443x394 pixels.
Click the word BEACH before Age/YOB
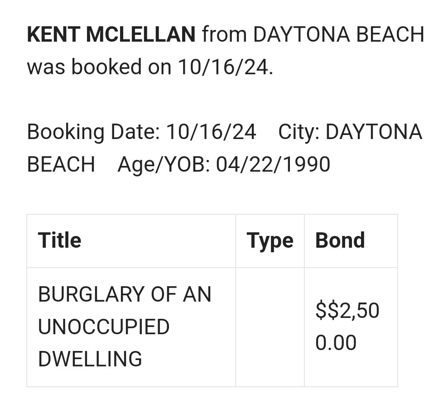(x=61, y=164)
